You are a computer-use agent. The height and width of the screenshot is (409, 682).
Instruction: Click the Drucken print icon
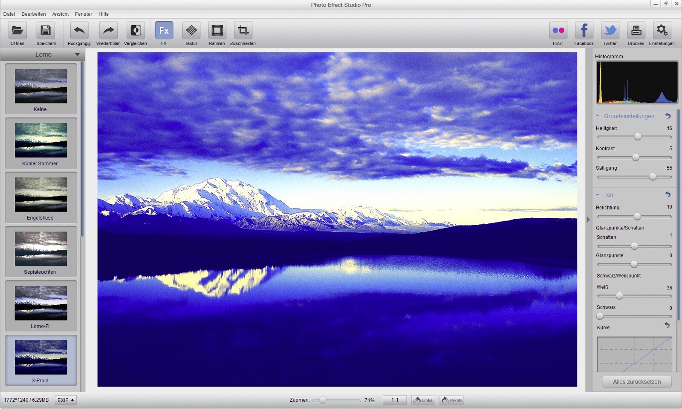tap(636, 31)
